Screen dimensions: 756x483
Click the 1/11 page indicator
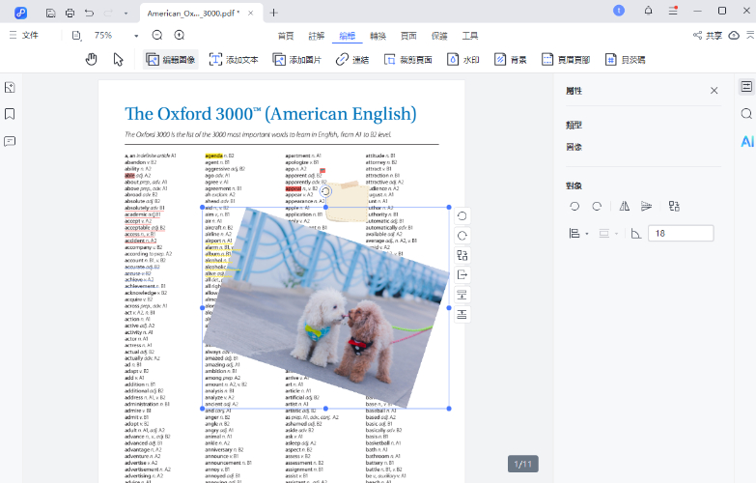click(x=523, y=465)
